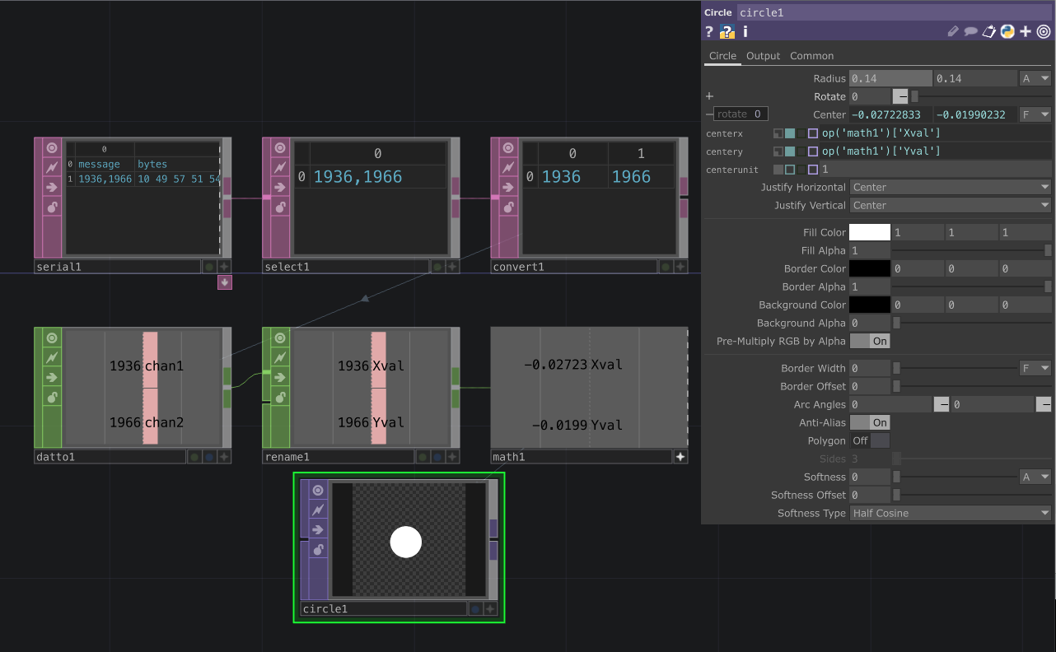Switch to the Output tab
The image size is (1056, 652).
coord(763,56)
